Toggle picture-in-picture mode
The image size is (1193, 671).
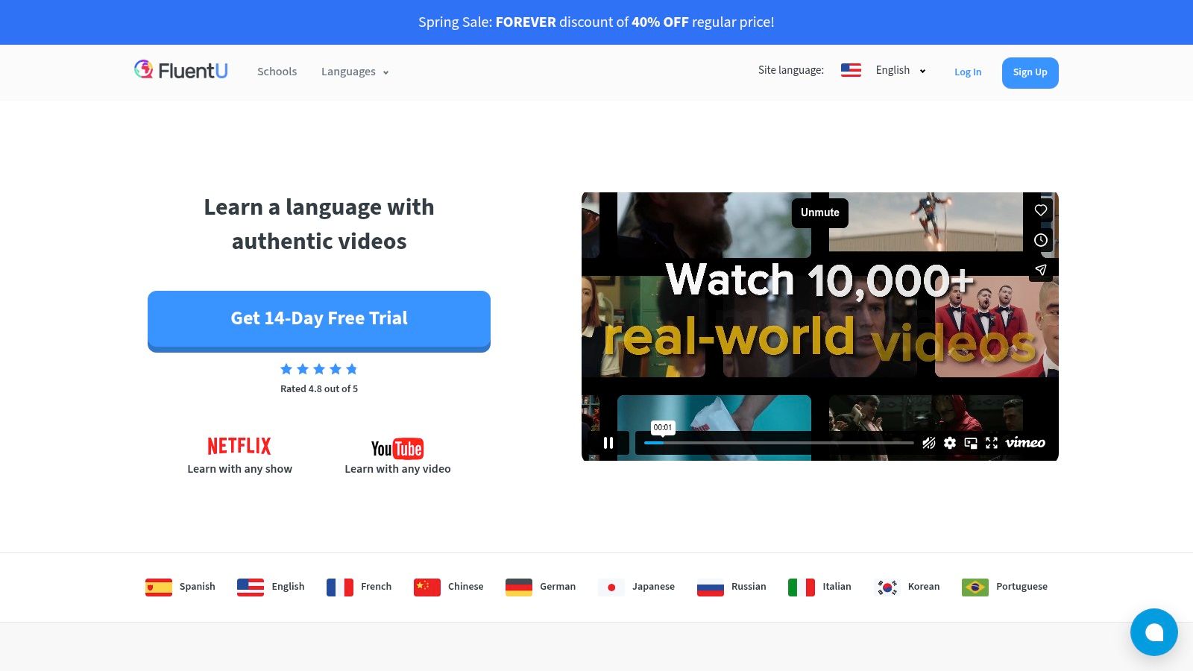971,443
